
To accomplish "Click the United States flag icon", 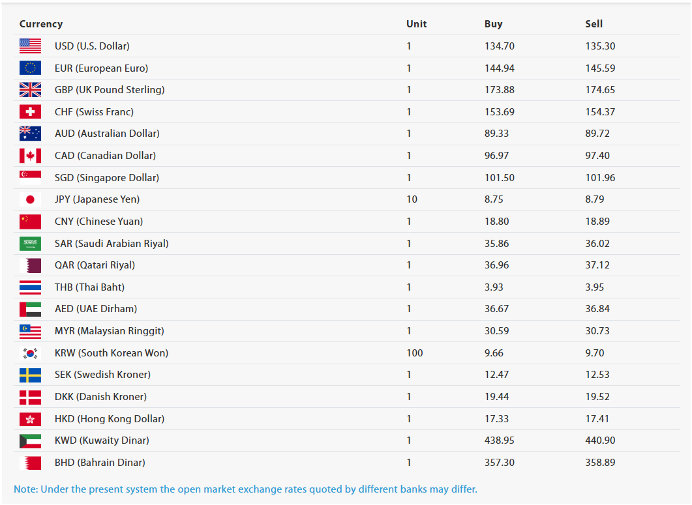I will click(x=31, y=46).
